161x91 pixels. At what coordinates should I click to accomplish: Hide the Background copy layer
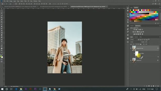(131, 48)
